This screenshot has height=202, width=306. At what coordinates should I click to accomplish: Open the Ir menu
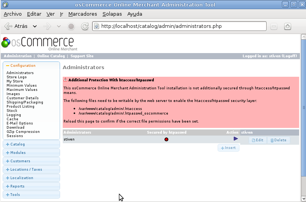62,14
